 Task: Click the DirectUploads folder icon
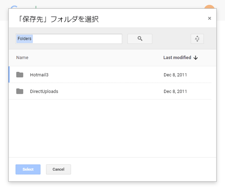point(20,91)
